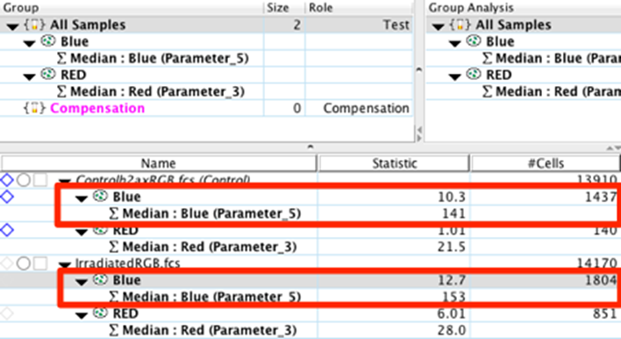Check the square box on IrradiatedRGB.fcs row
The image size is (621, 339).
(40, 263)
